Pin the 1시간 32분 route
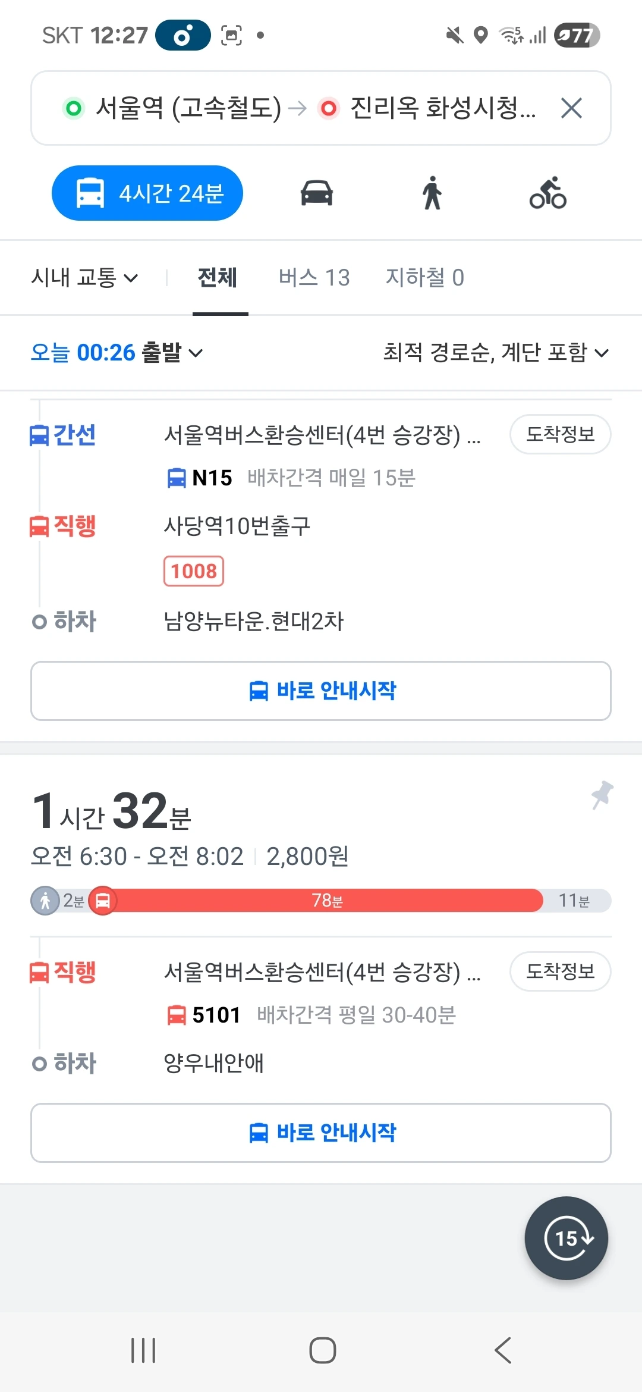 602,795
